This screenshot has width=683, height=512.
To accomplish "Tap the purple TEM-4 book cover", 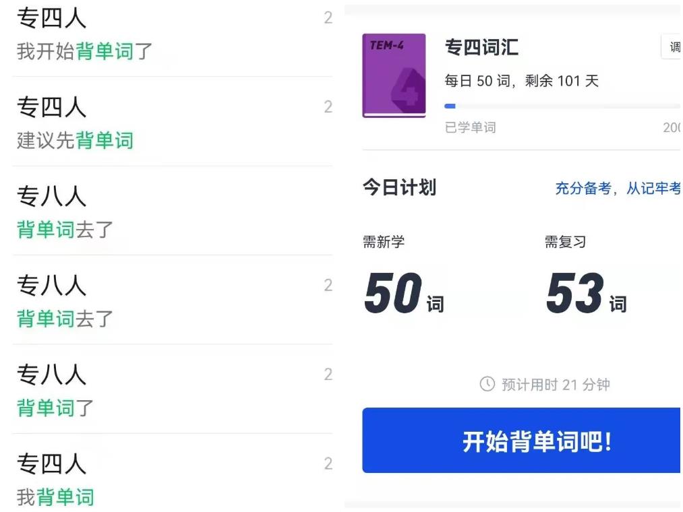I will tap(394, 75).
